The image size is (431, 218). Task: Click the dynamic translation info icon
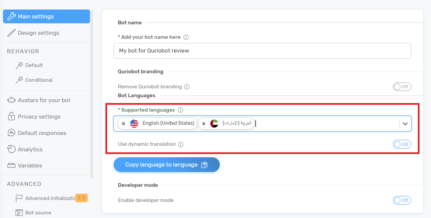180,144
